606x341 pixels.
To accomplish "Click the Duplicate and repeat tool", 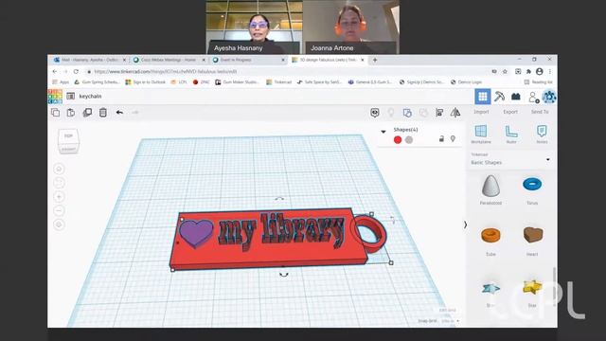I will 87,113.
